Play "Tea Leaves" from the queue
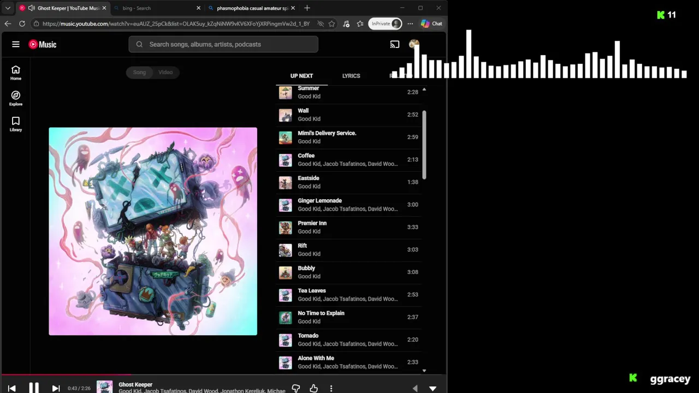Image resolution: width=699 pixels, height=393 pixels. 349,295
